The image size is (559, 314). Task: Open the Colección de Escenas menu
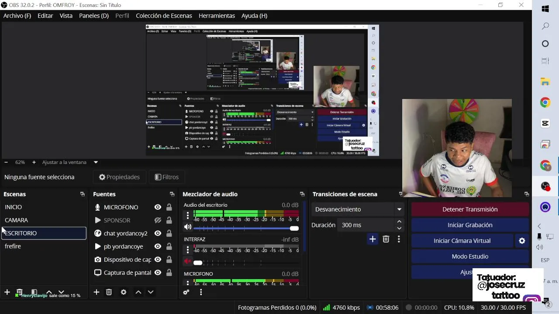click(164, 16)
